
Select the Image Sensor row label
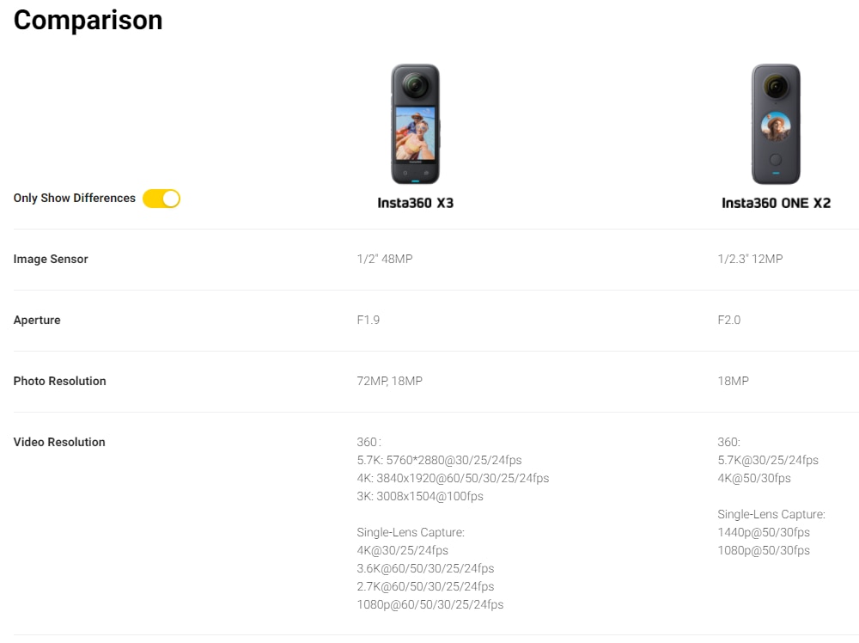point(51,259)
